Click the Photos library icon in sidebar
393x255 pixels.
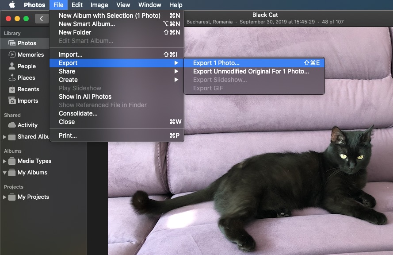click(12, 43)
